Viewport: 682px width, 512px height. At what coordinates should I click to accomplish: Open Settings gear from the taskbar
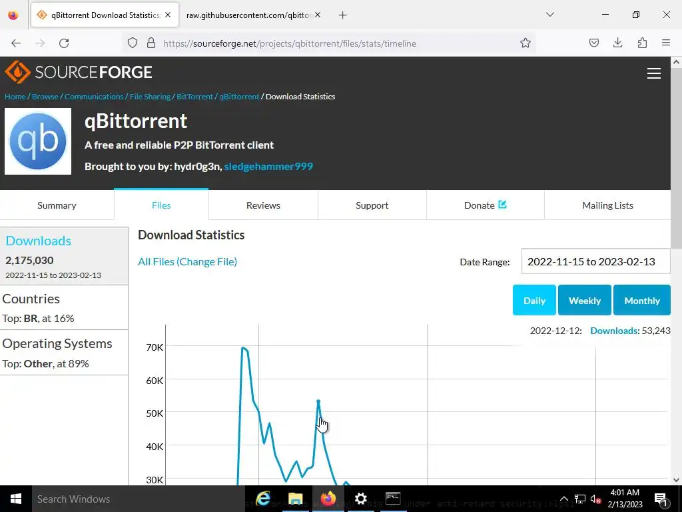[x=360, y=499]
